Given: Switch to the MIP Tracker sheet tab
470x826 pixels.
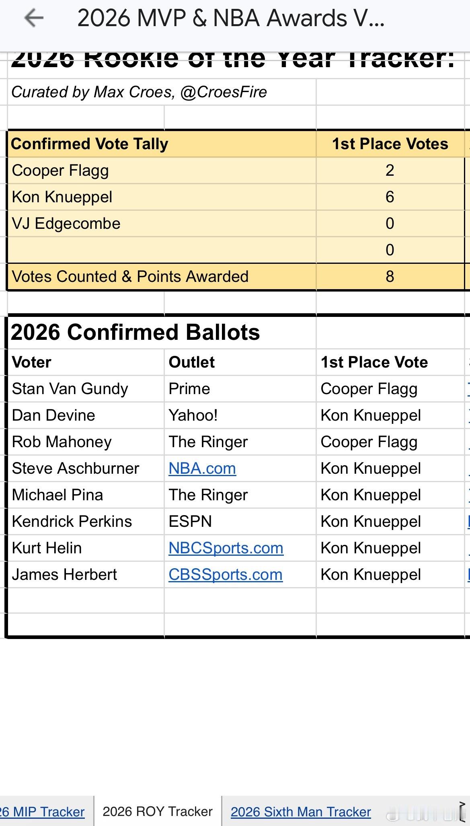Looking at the screenshot, I should pos(43,812).
